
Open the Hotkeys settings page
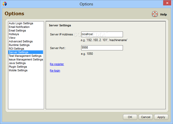(14, 34)
